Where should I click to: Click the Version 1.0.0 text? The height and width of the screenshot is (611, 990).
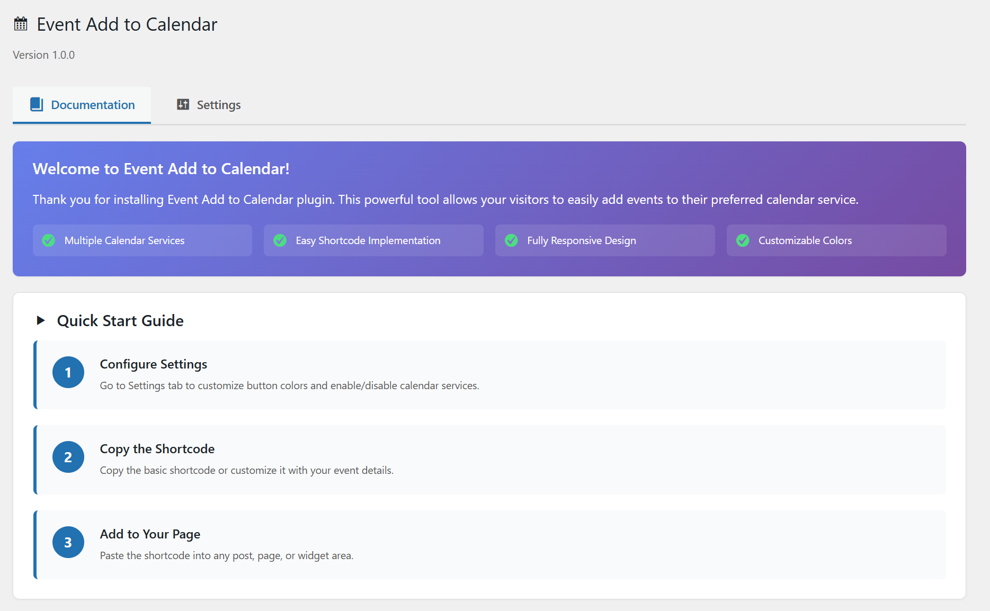43,55
